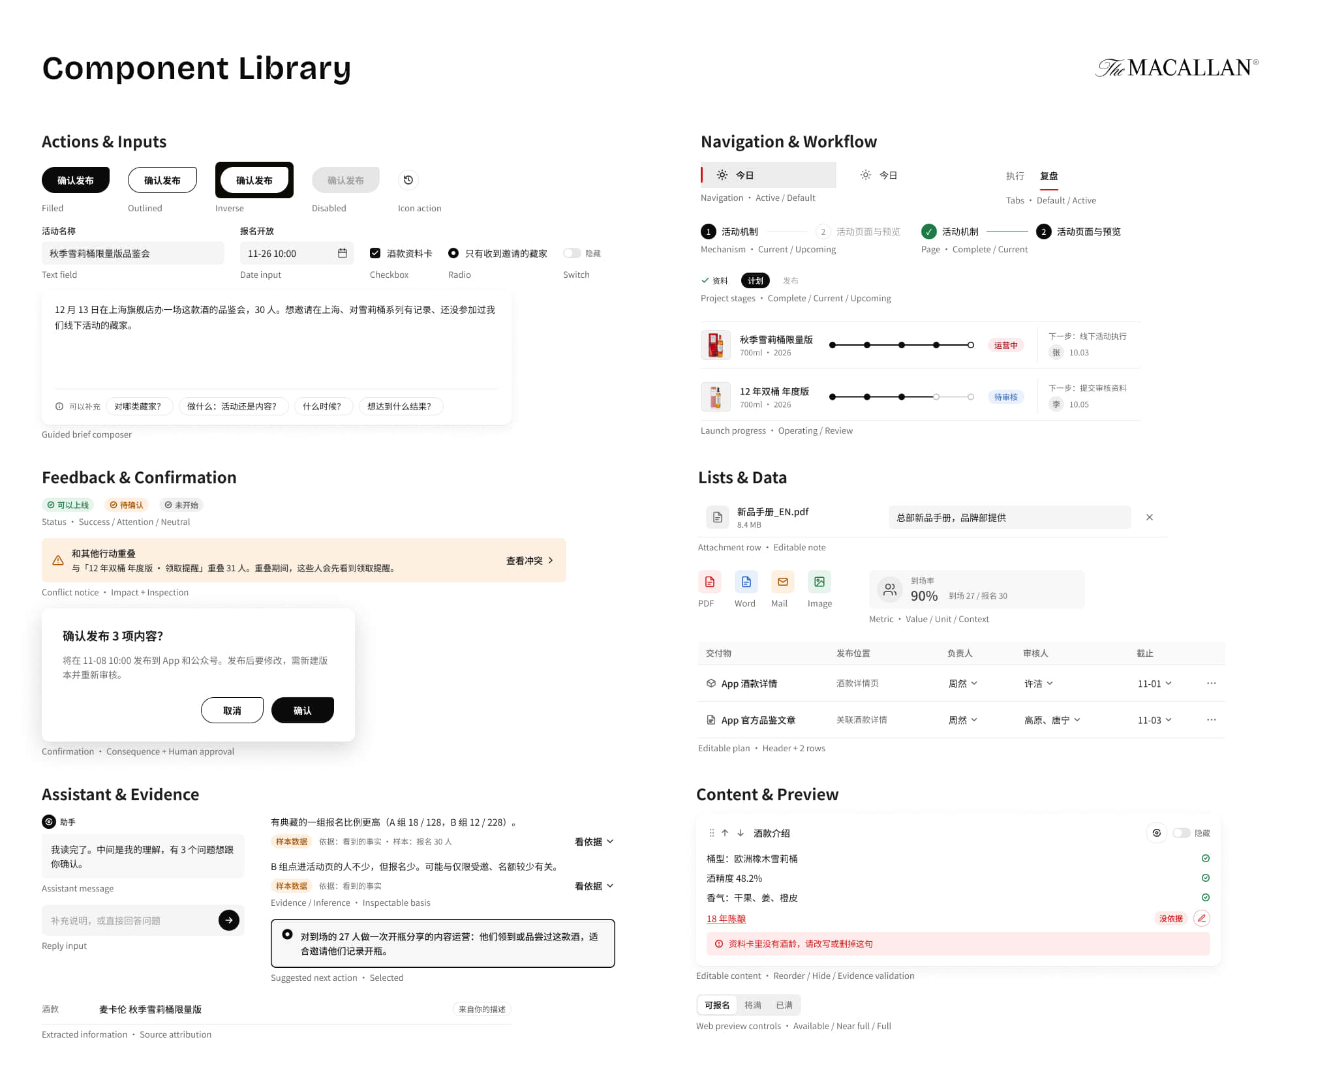Open the 高原、唐宁 reviewer dropdown
The image size is (1331, 1080).
click(1052, 720)
